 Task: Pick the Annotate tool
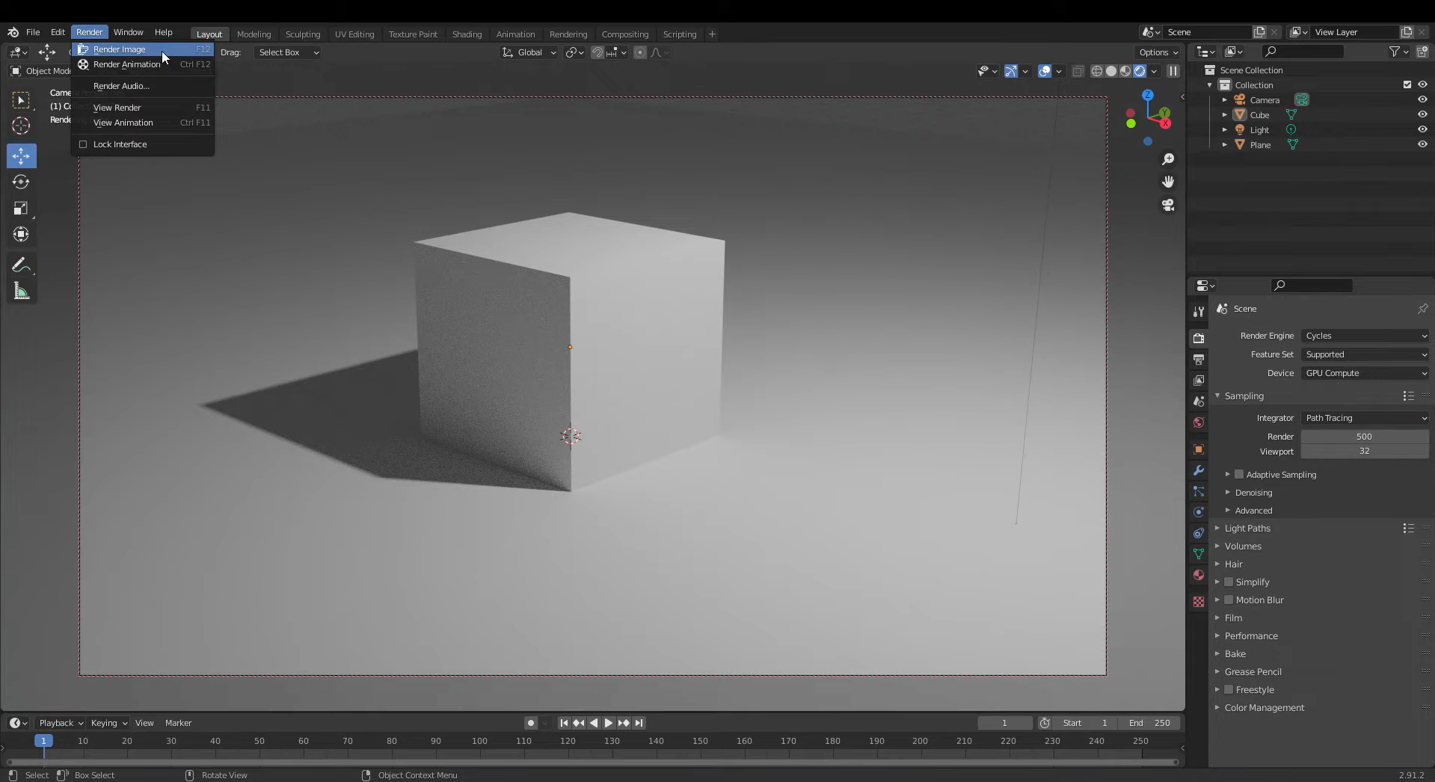click(x=21, y=265)
